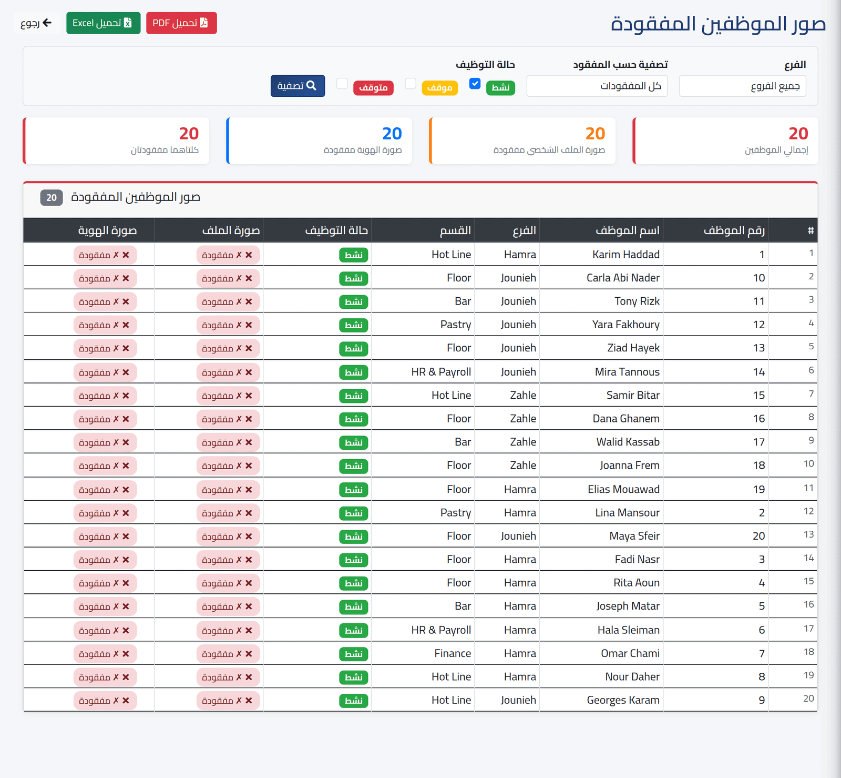Go back using the رجوع button
Screen dimensions: 841x778
[36, 23]
